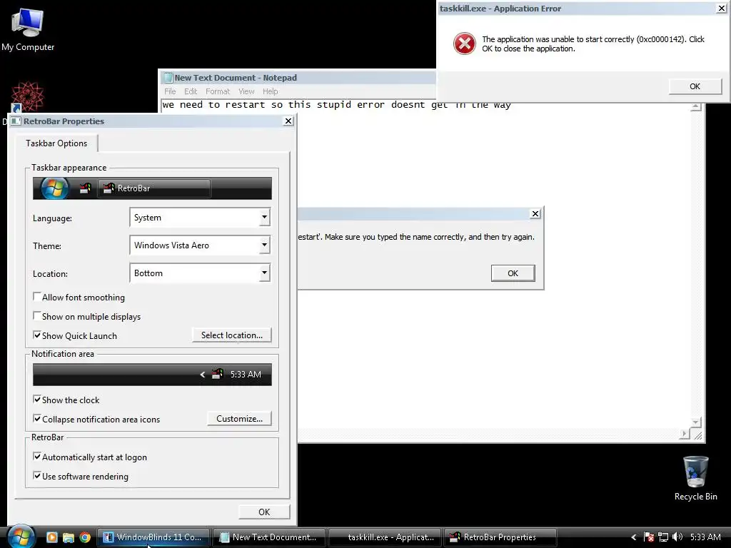731x548 pixels.
Task: Uncheck Automatically start at logon
Action: pos(37,457)
